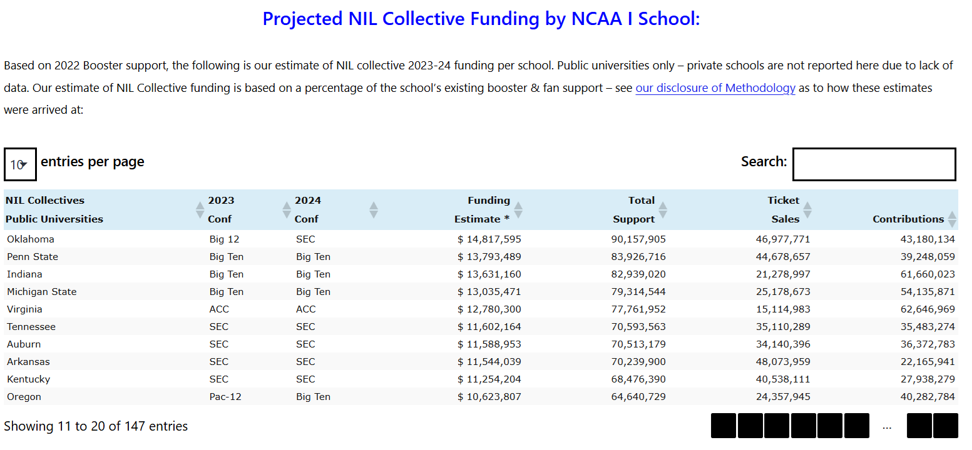This screenshot has height=450, width=972.
Task: Click contributions value 62,646,969
Action: [928, 309]
